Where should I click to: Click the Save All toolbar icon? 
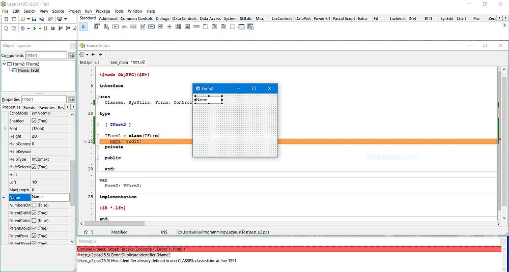coord(42,19)
